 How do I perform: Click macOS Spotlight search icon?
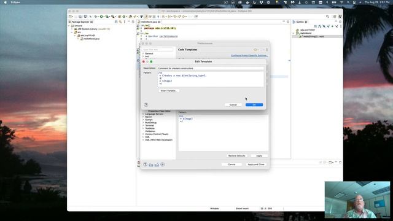(348, 2)
